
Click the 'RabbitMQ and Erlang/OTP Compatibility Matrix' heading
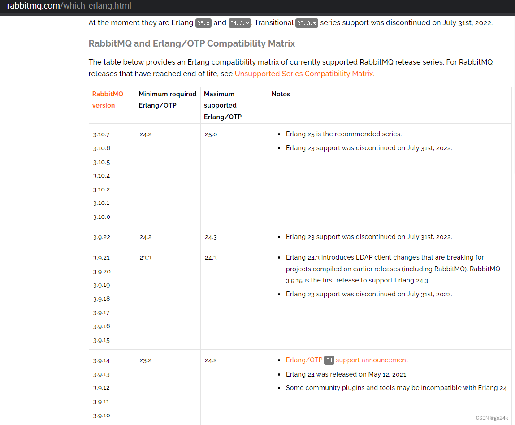point(192,43)
